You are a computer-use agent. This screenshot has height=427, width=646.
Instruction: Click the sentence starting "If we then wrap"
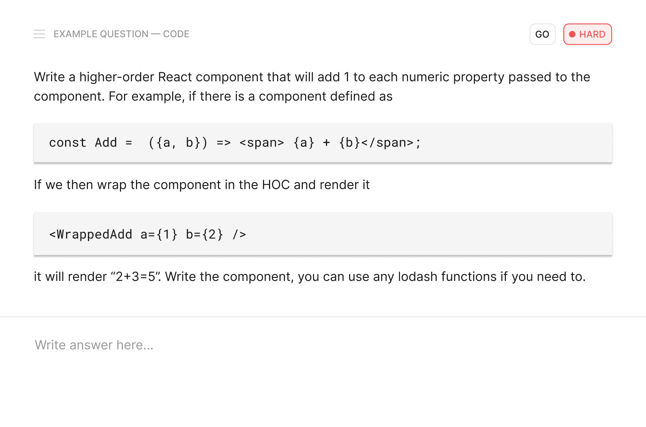pyautogui.click(x=202, y=185)
